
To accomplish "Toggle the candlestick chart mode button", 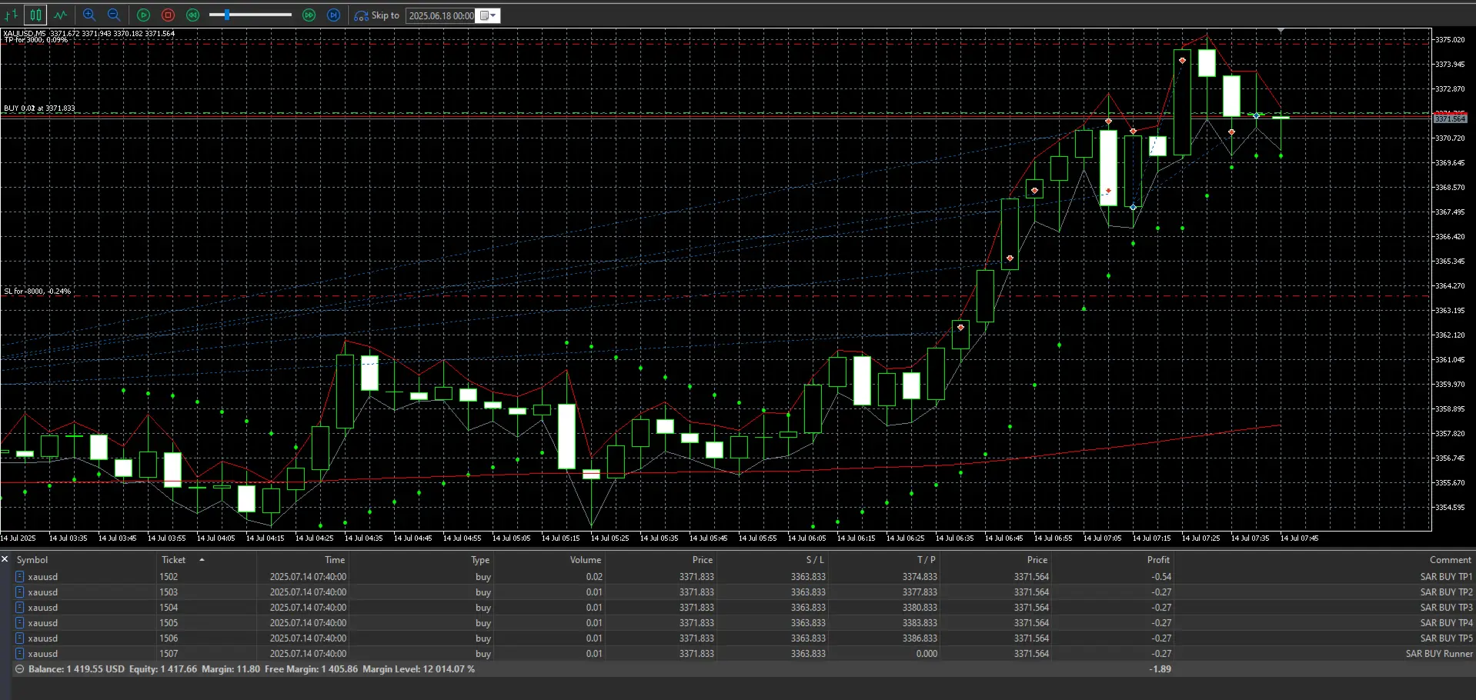I will pos(35,15).
